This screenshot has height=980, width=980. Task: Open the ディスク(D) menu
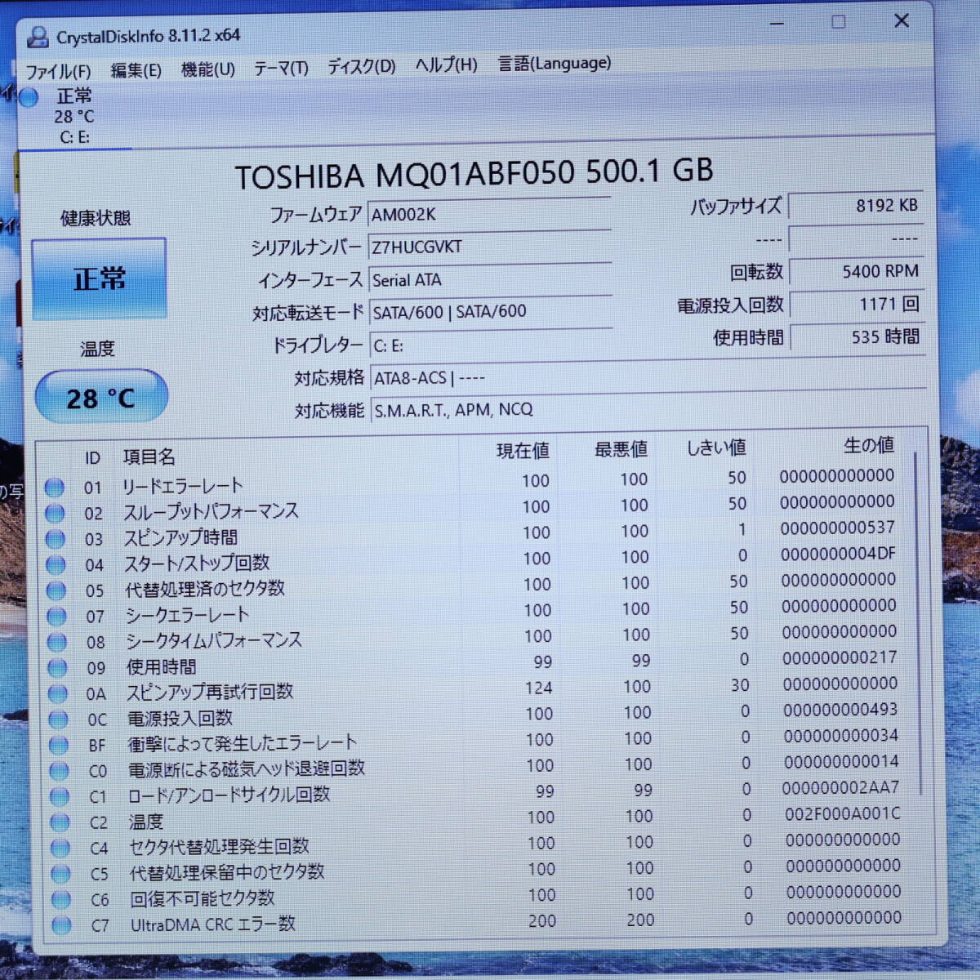361,66
